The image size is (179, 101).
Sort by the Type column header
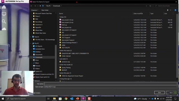(152, 13)
